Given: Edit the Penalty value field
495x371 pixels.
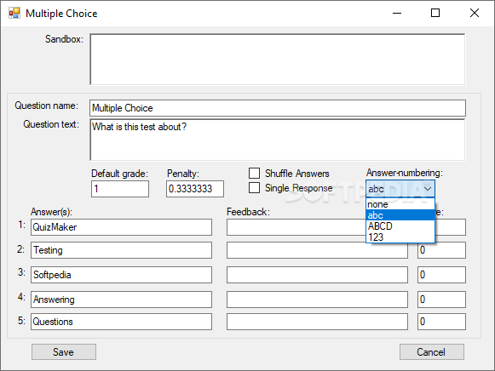Looking at the screenshot, I should point(195,189).
